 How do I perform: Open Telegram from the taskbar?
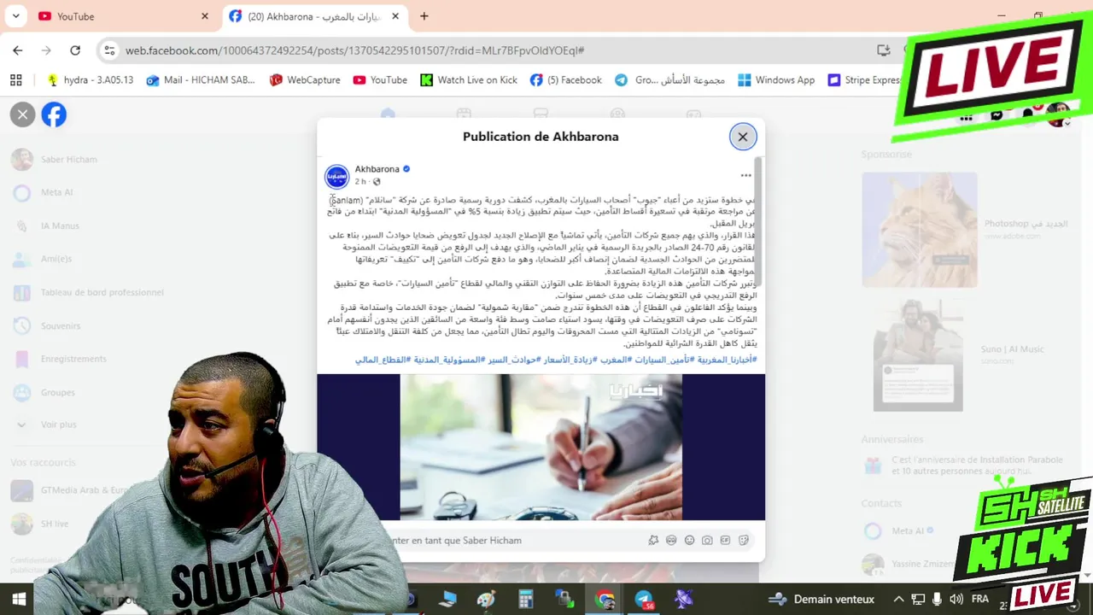point(644,600)
